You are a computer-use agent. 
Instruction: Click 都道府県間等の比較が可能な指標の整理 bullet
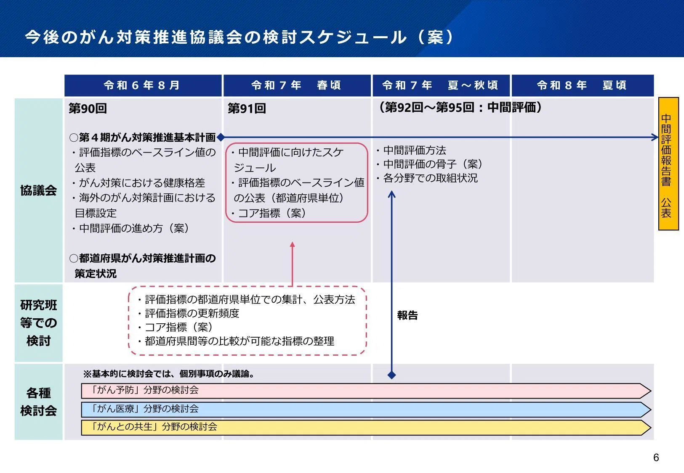pos(236,341)
